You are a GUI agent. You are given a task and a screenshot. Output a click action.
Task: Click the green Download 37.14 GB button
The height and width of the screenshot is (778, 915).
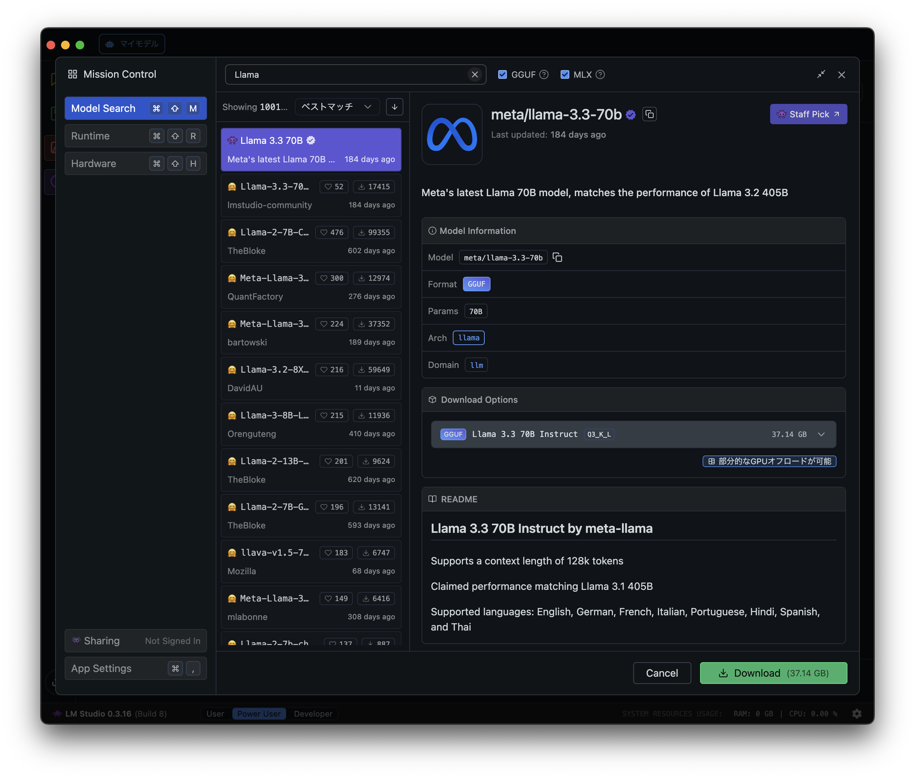tap(773, 673)
